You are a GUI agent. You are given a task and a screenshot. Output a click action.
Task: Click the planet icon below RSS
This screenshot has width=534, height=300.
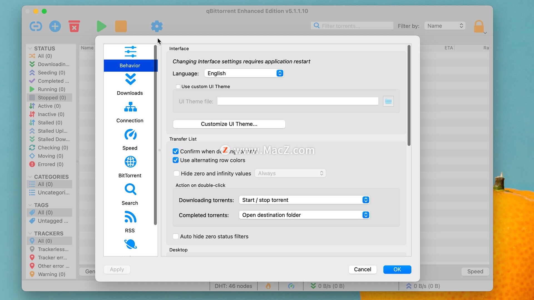pos(130,244)
